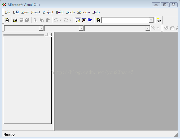The height and width of the screenshot is (139, 180).
Task: Click the Build icon in Build toolbar
Action: click(172, 28)
